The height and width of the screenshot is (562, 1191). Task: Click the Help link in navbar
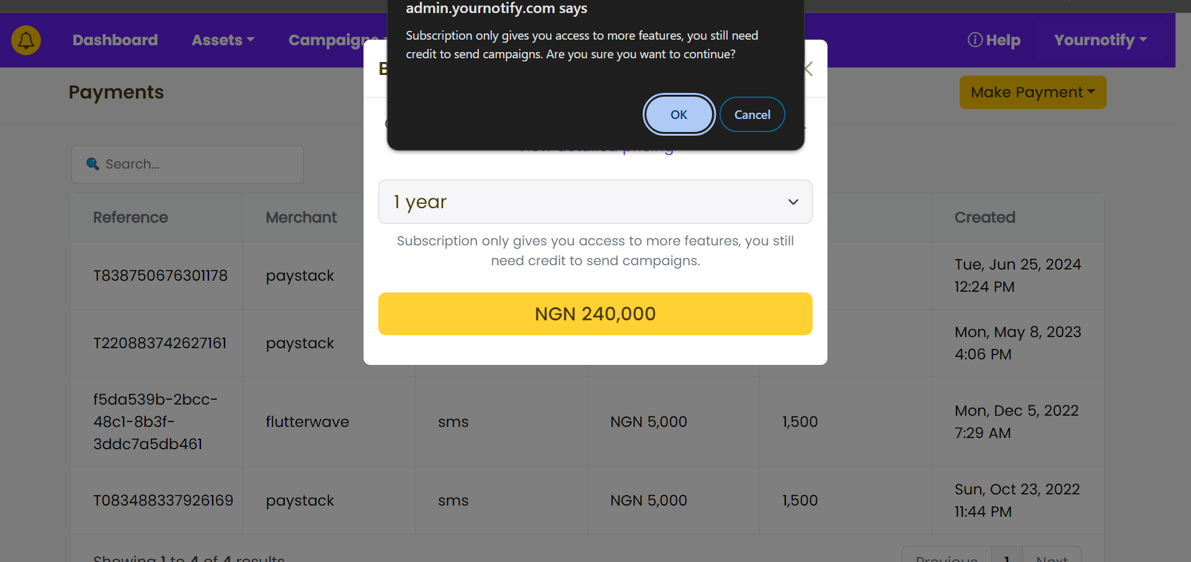tap(994, 40)
